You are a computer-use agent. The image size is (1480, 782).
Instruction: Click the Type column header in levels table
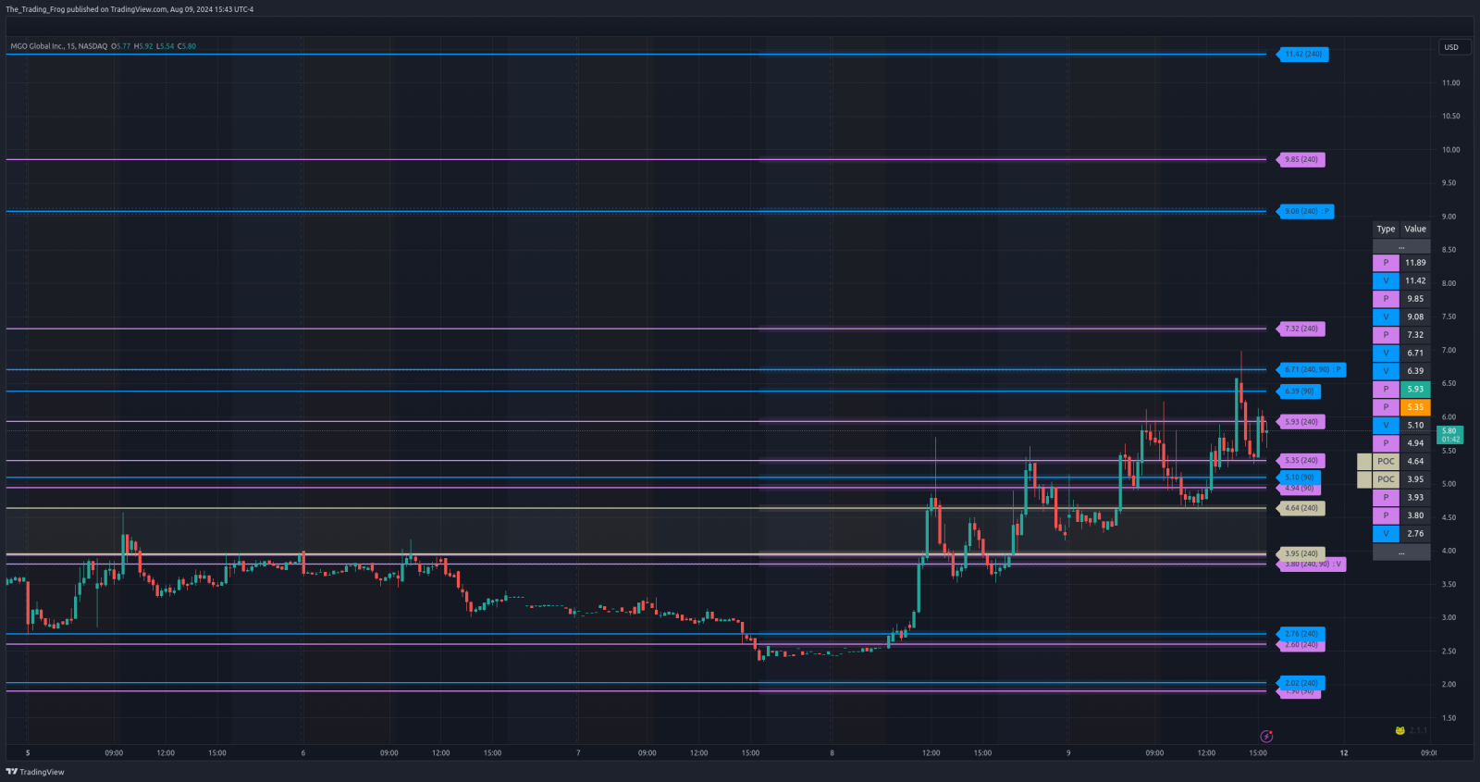pyautogui.click(x=1386, y=229)
